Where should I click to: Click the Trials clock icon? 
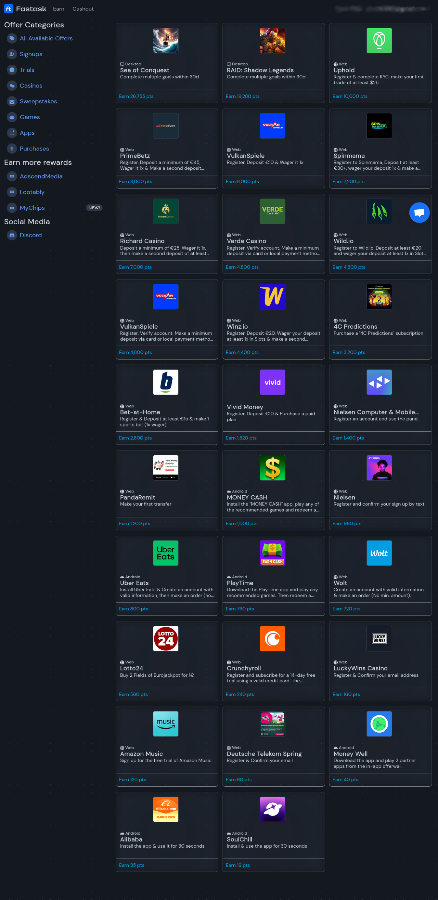point(12,70)
